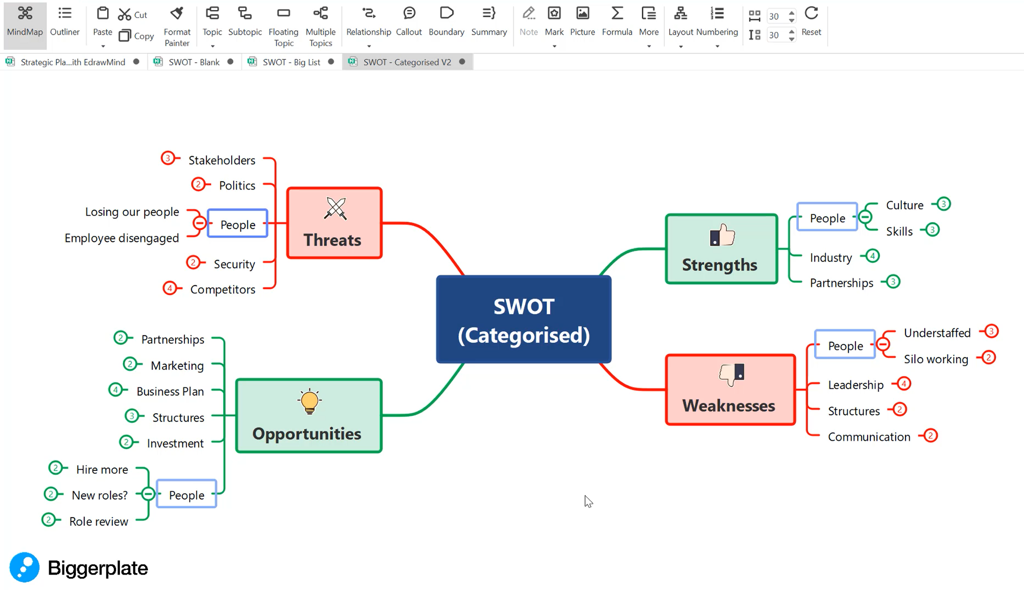Click the Boundary drawing tool
This screenshot has width=1024, height=590.
click(446, 21)
